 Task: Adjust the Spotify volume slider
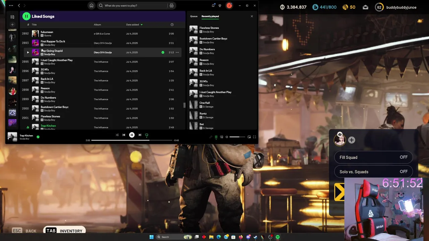tap(237, 137)
